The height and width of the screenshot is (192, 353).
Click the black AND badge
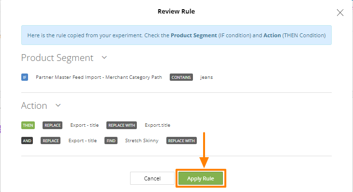tap(27, 141)
